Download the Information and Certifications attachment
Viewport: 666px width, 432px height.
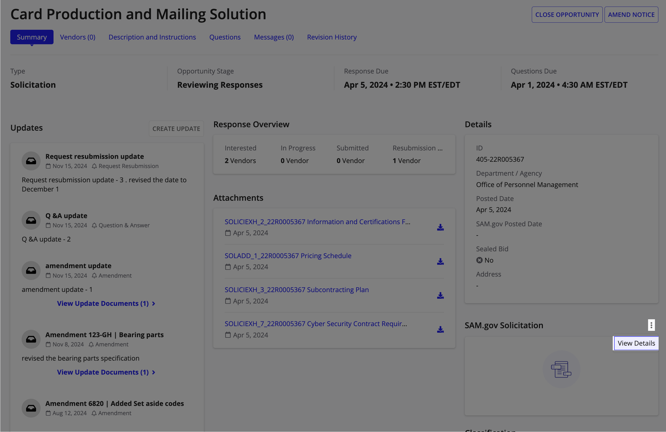[x=440, y=227]
